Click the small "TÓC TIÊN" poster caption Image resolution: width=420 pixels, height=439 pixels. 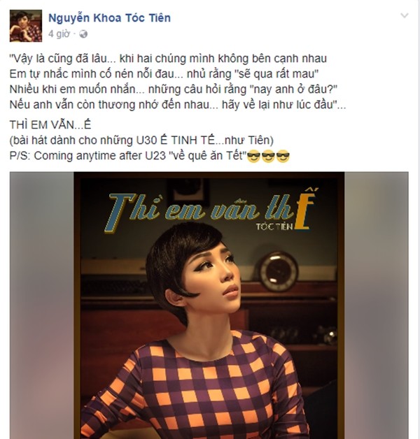coord(274,226)
